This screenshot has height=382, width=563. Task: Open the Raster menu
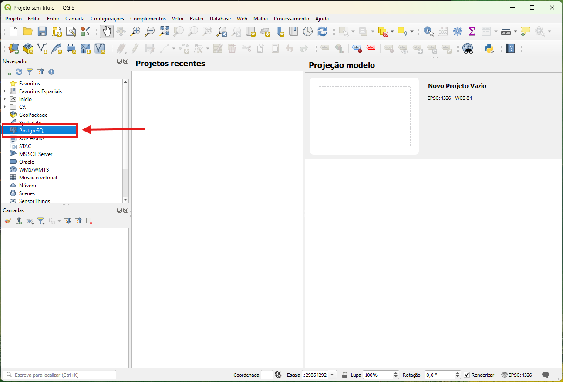(x=197, y=19)
